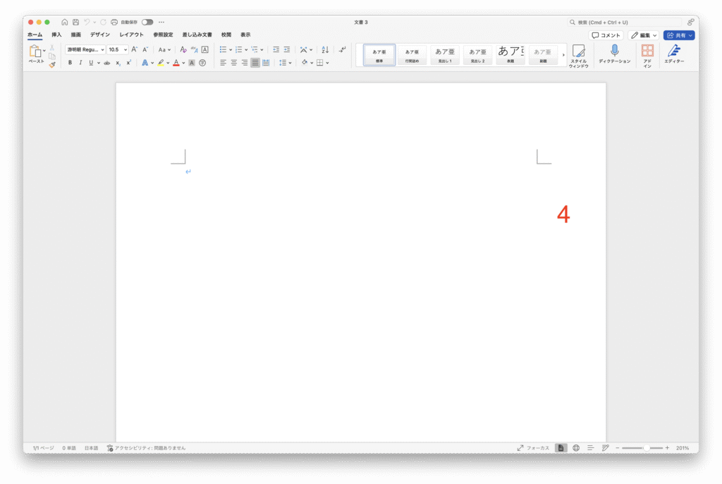This screenshot has width=722, height=484.
Task: Open the multilevel list dropdown
Action: pos(262,50)
